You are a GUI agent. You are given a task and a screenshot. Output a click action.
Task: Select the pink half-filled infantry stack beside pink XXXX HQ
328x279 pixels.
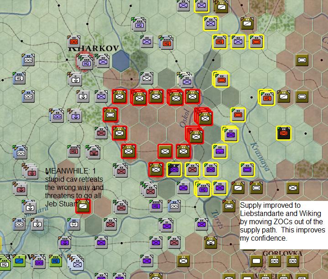pyautogui.click(x=93, y=152)
